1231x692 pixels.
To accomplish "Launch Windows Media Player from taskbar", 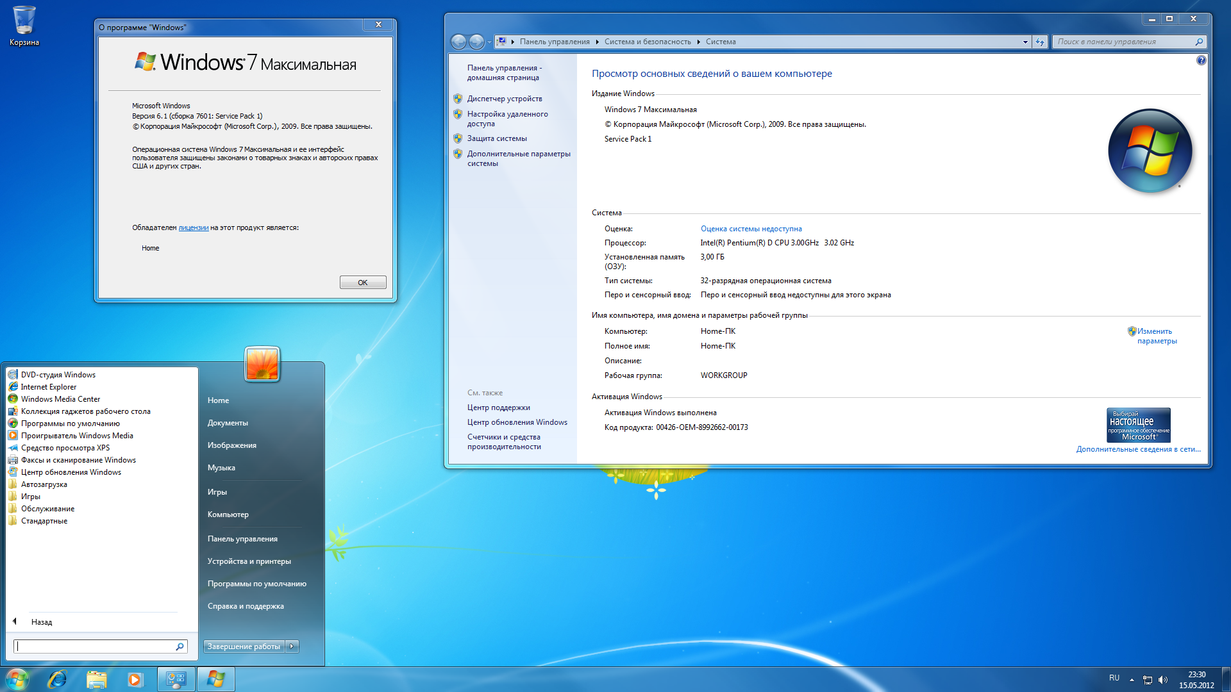I will (135, 679).
